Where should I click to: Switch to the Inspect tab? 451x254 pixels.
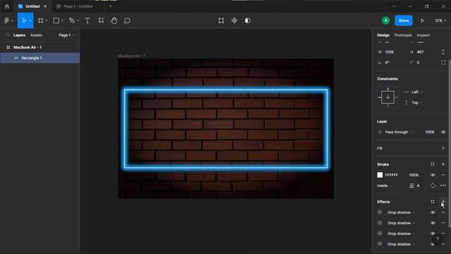[x=423, y=35]
